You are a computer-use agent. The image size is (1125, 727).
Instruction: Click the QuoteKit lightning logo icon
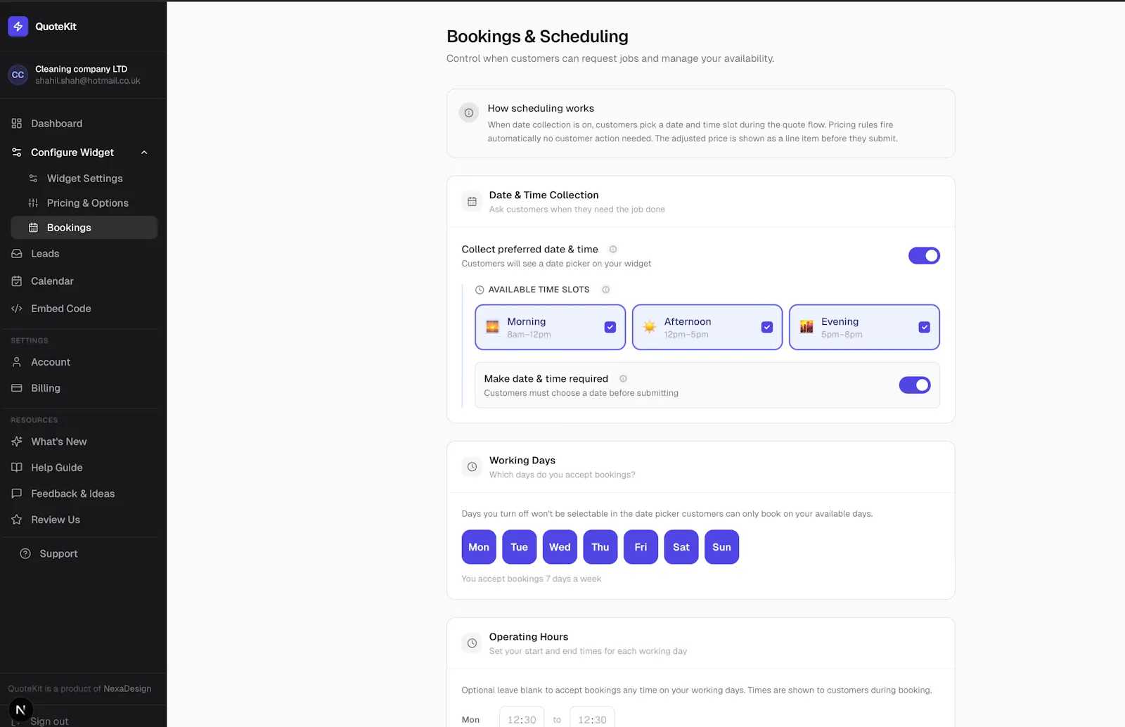[x=18, y=27]
